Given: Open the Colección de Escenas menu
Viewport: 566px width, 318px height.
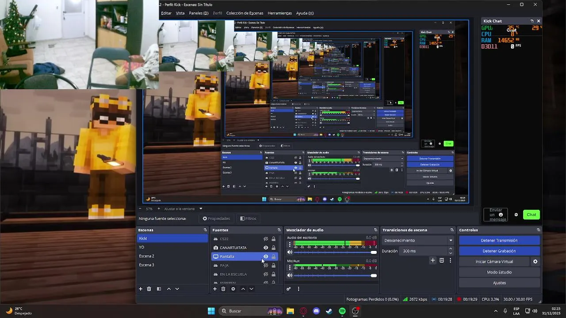Looking at the screenshot, I should pos(245,13).
